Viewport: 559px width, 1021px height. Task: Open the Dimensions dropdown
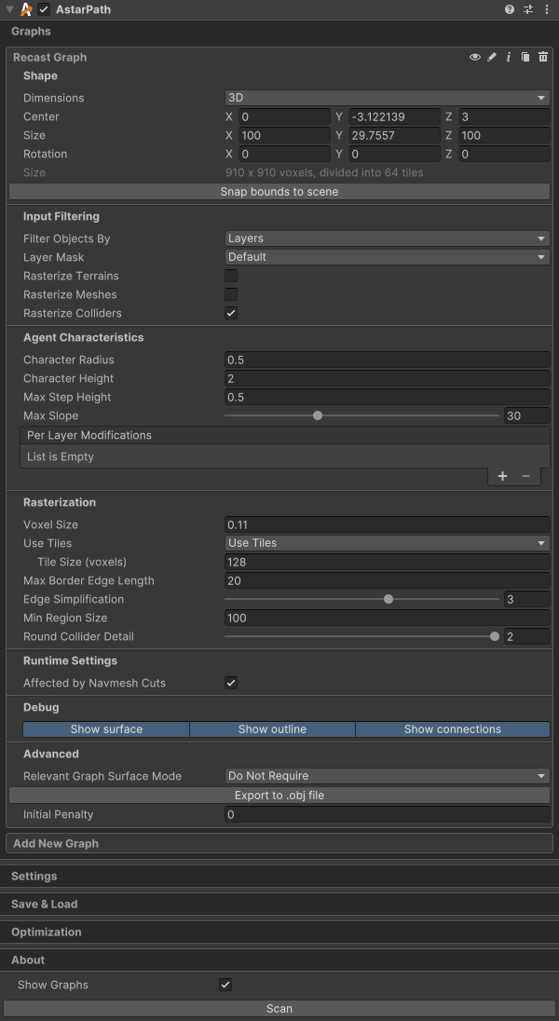pos(387,98)
